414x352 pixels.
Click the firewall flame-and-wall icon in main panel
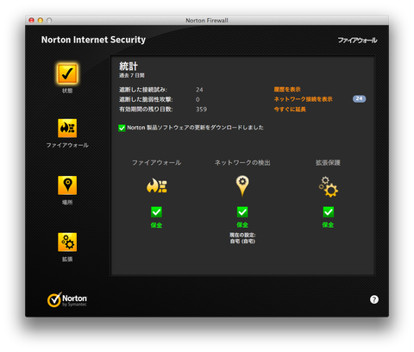pyautogui.click(x=156, y=185)
